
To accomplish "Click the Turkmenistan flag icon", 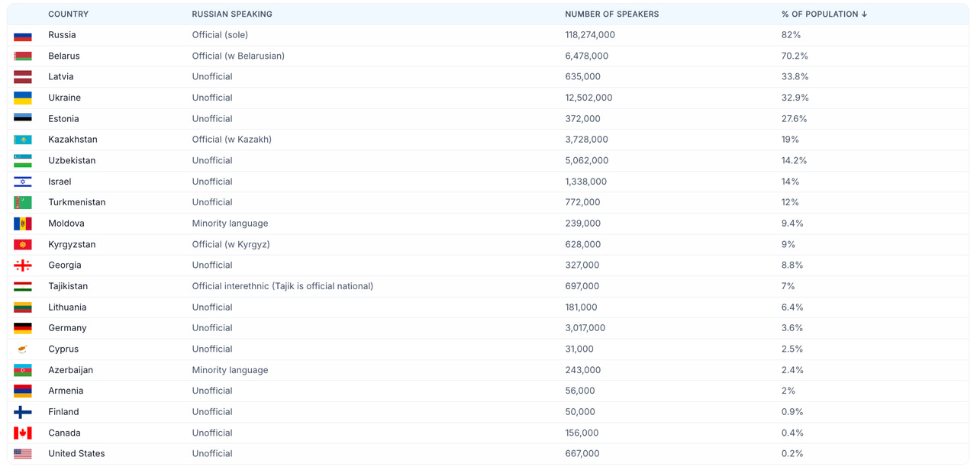I will click(x=23, y=203).
